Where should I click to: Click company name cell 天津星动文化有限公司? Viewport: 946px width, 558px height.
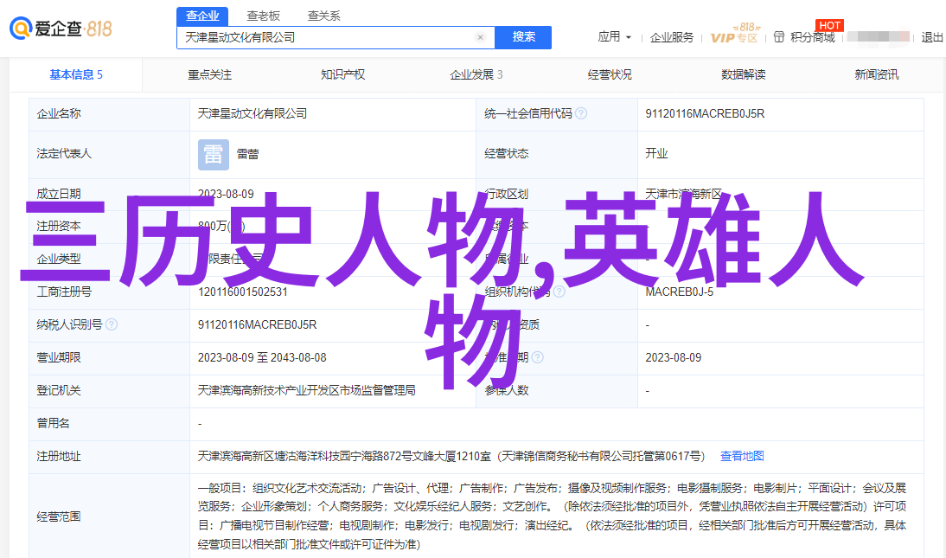tap(252, 113)
